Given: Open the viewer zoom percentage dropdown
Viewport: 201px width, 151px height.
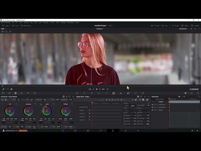Looking at the screenshot, I should (3, 29).
